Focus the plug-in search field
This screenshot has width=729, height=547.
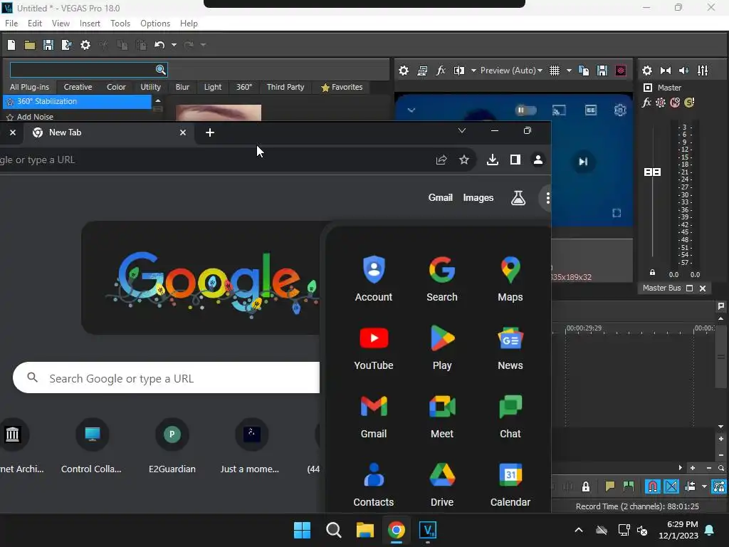pyautogui.click(x=83, y=70)
